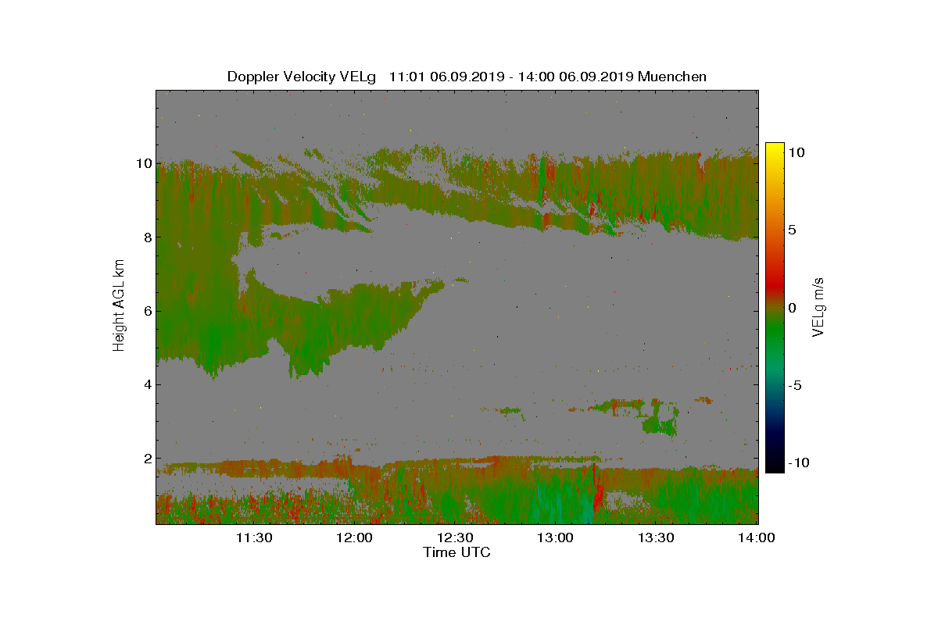This screenshot has height=625, width=938.
Task: Click colorbar tick label '5'
Action: coord(791,230)
